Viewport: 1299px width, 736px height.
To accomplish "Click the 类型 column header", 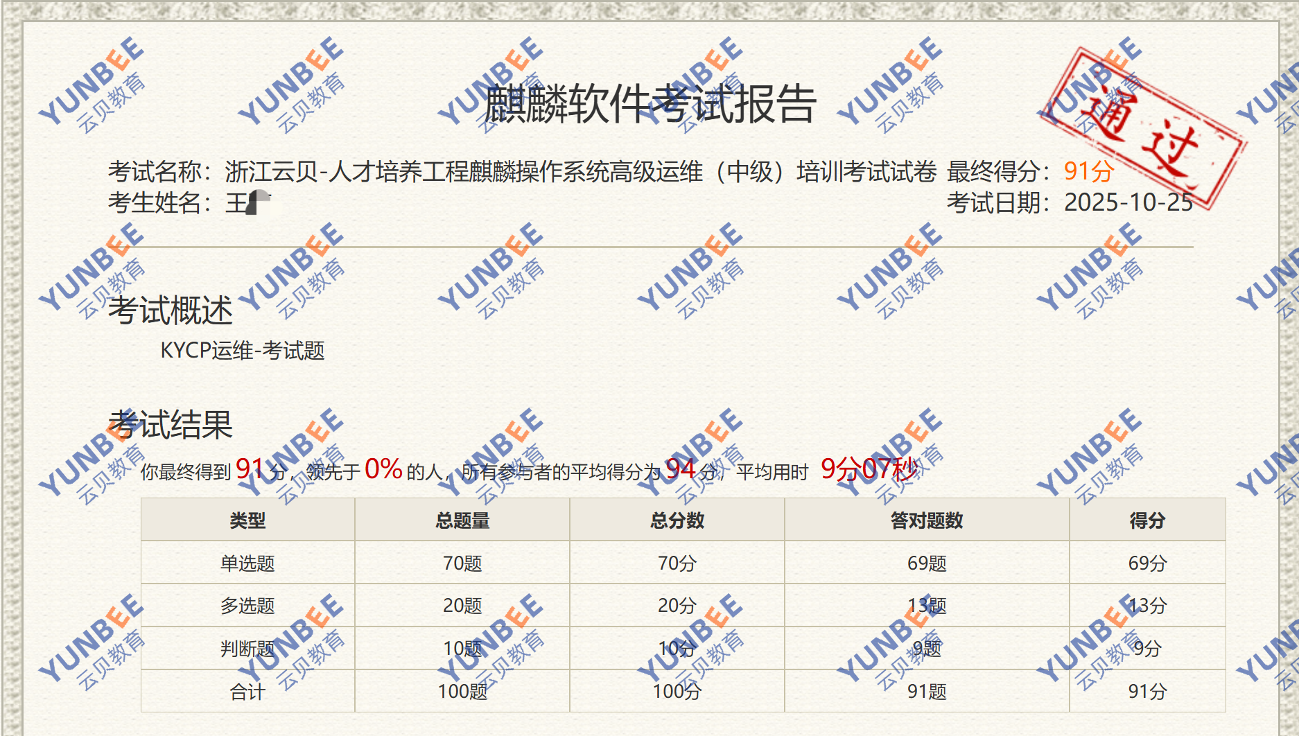I will click(247, 520).
